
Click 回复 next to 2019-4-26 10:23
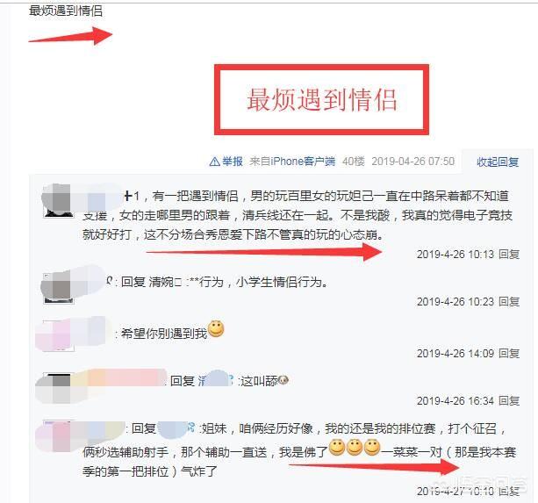tap(509, 302)
